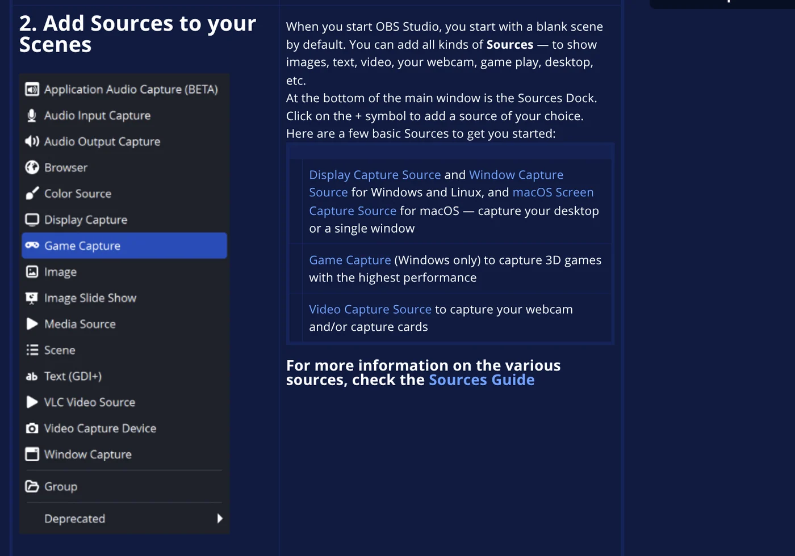Image resolution: width=795 pixels, height=556 pixels.
Task: Click the Image picture icon
Action: 32,272
